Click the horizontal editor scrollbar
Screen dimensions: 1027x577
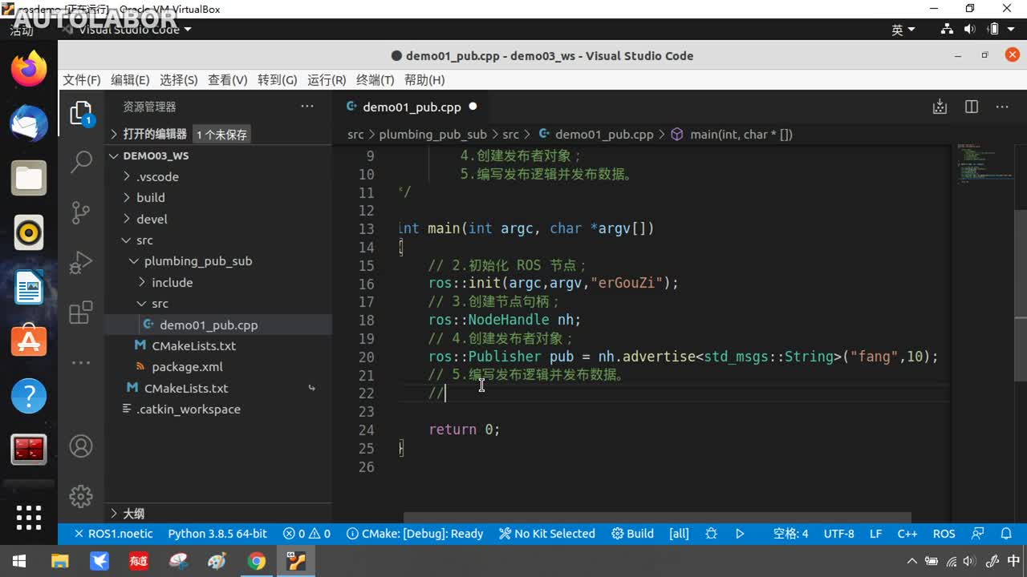point(657,518)
